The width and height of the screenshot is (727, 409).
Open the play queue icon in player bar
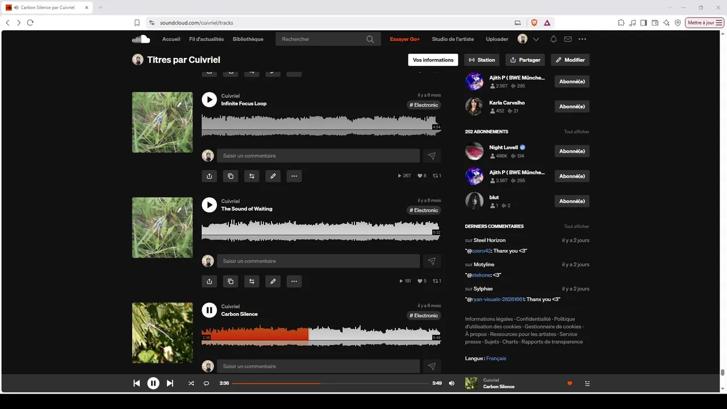pos(587,383)
